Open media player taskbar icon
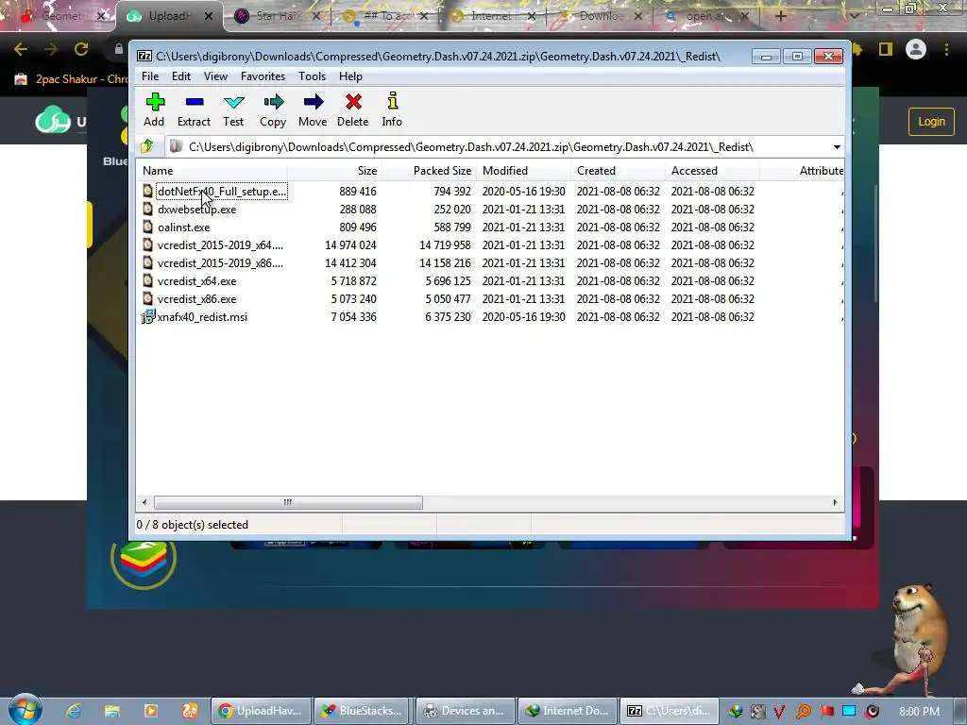The image size is (967, 725). pyautogui.click(x=150, y=711)
